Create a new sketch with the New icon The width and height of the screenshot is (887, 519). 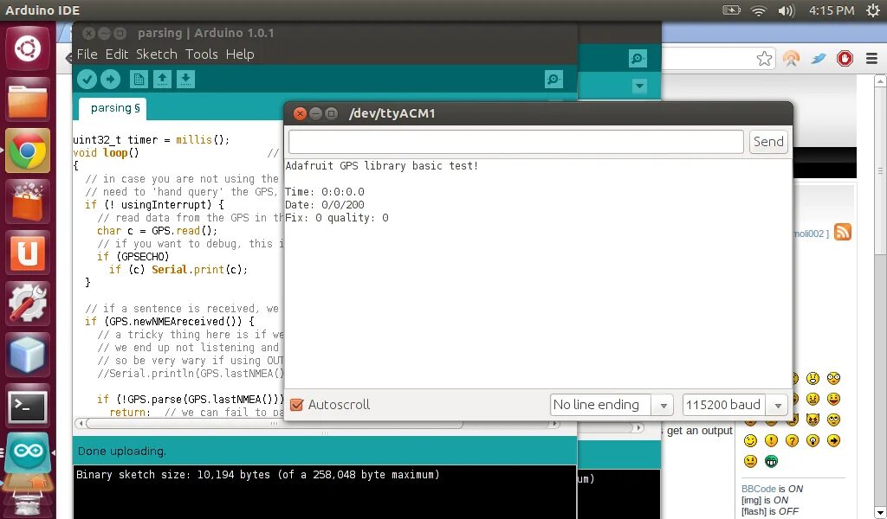[139, 79]
